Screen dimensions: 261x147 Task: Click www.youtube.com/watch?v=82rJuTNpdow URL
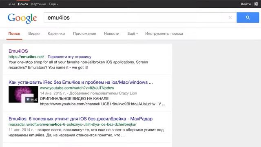click(77, 88)
